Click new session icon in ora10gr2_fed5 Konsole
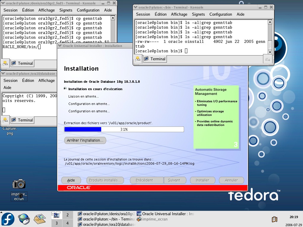 tap(5, 63)
